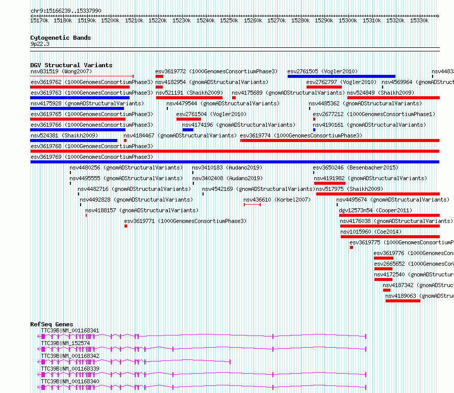
Task: Select TTC39B|NM_001168340 transcript
Action: point(70,381)
